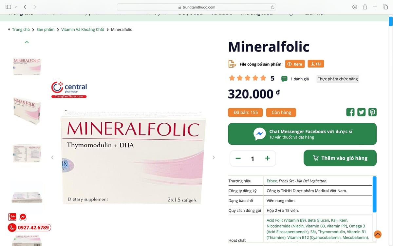
Task: Click the page vertical scrollbar
Action: tap(391, 21)
